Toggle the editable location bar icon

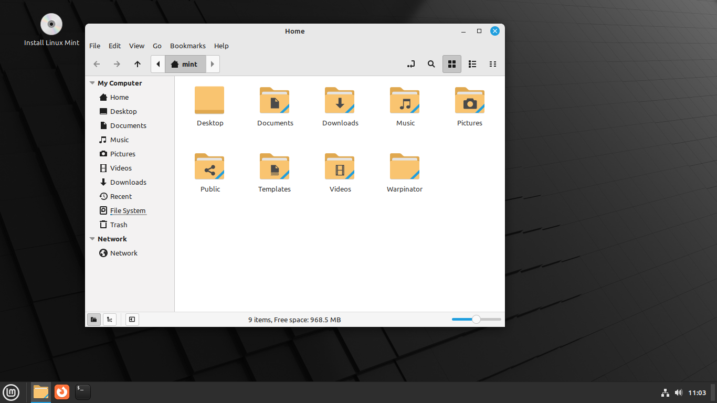tap(411, 63)
